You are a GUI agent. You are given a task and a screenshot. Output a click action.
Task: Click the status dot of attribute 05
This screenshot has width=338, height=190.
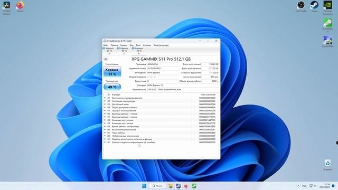coord(105,111)
